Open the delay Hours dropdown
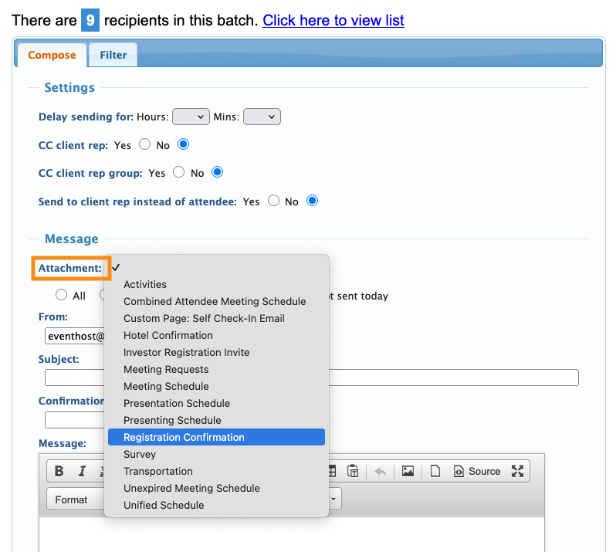Image resolution: width=616 pixels, height=552 pixels. [x=191, y=117]
